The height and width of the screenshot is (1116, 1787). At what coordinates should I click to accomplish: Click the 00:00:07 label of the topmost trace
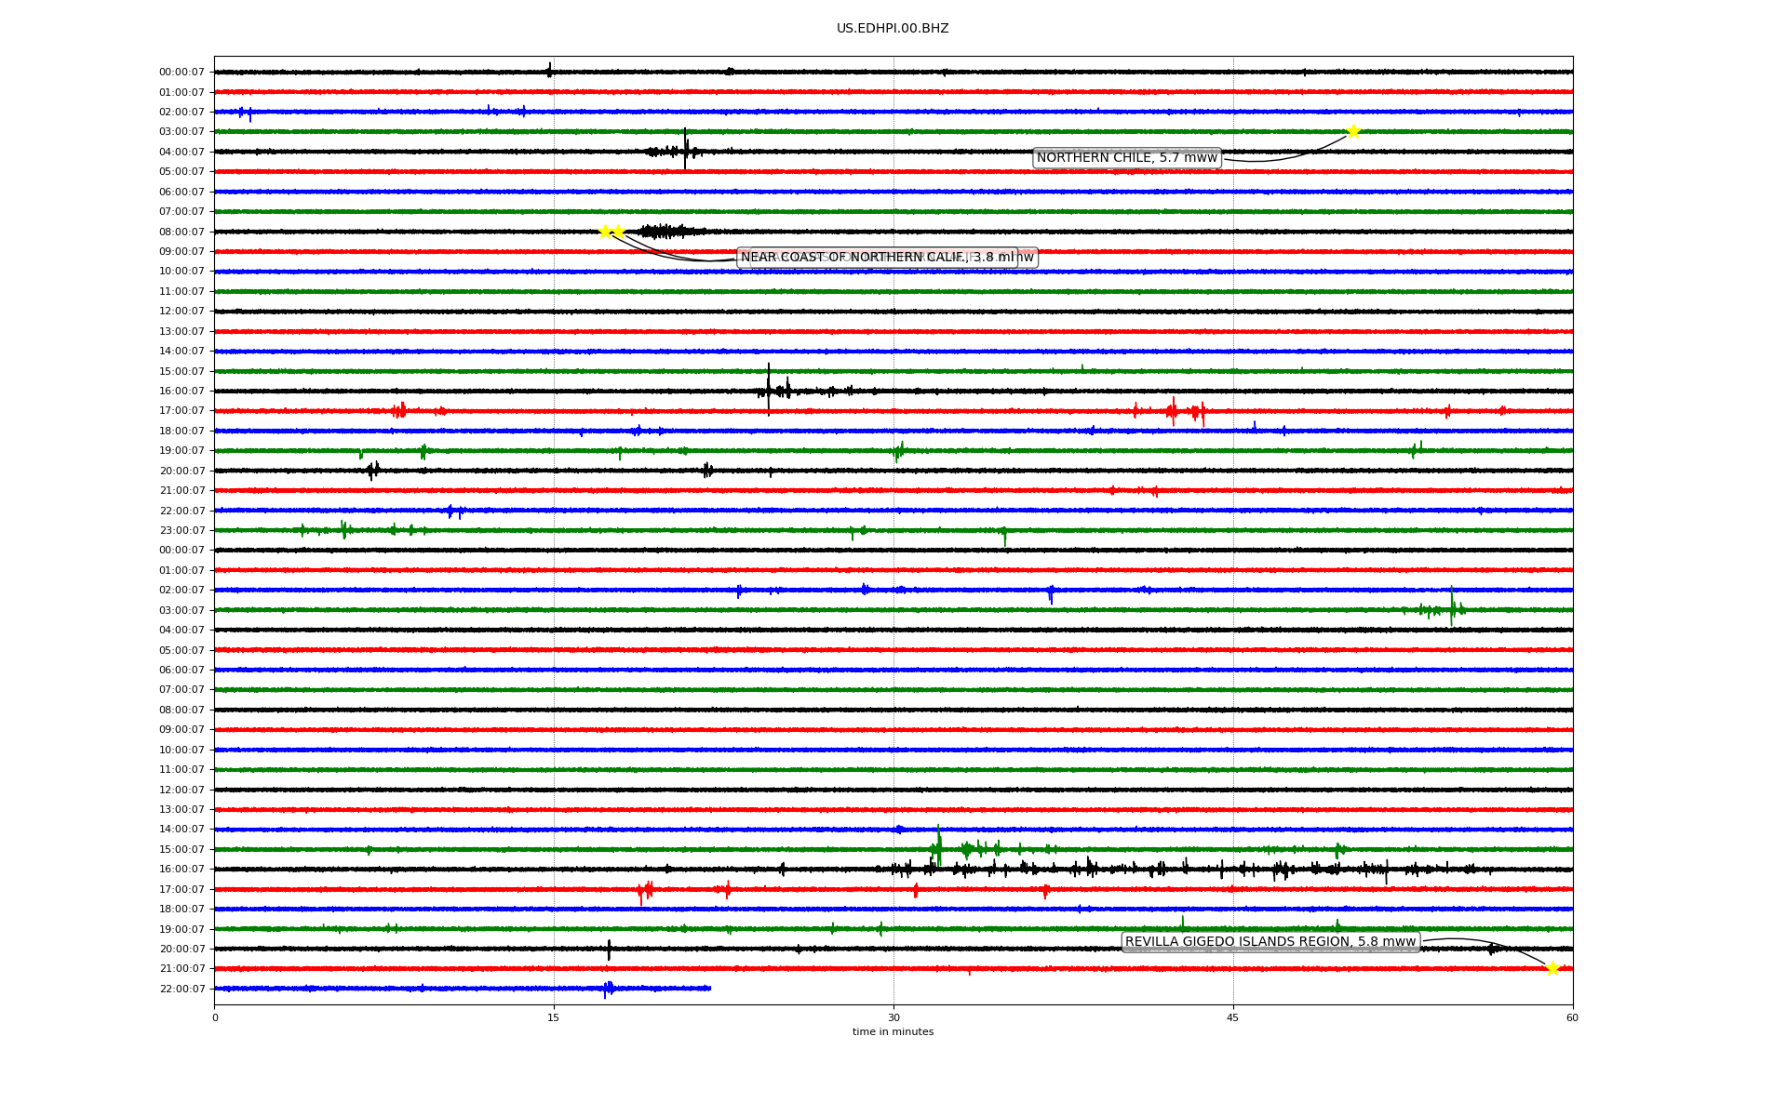[181, 73]
